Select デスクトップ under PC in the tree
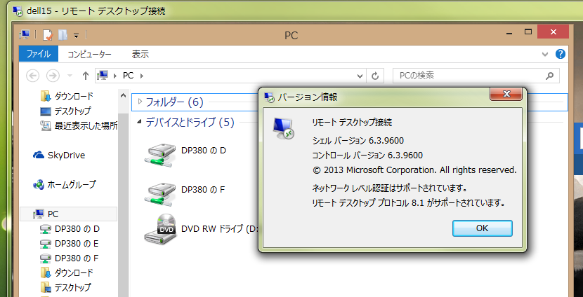 coord(66,287)
